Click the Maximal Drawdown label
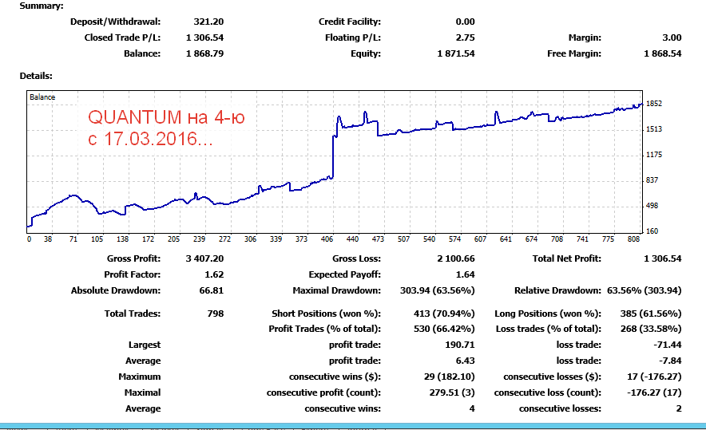This screenshot has height=430, width=706. (337, 290)
